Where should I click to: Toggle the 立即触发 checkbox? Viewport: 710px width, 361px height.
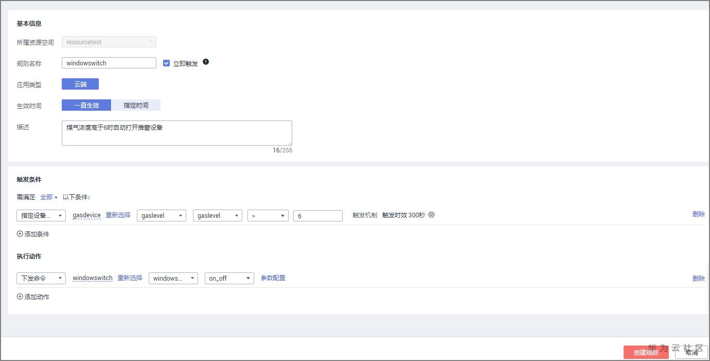(166, 63)
